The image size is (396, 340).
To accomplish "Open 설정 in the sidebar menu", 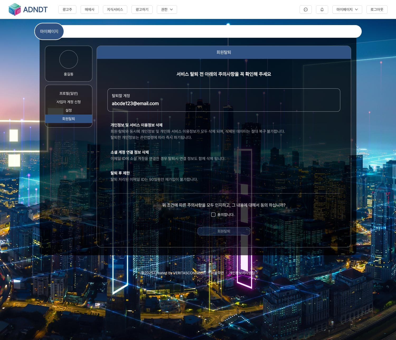I will click(x=68, y=110).
